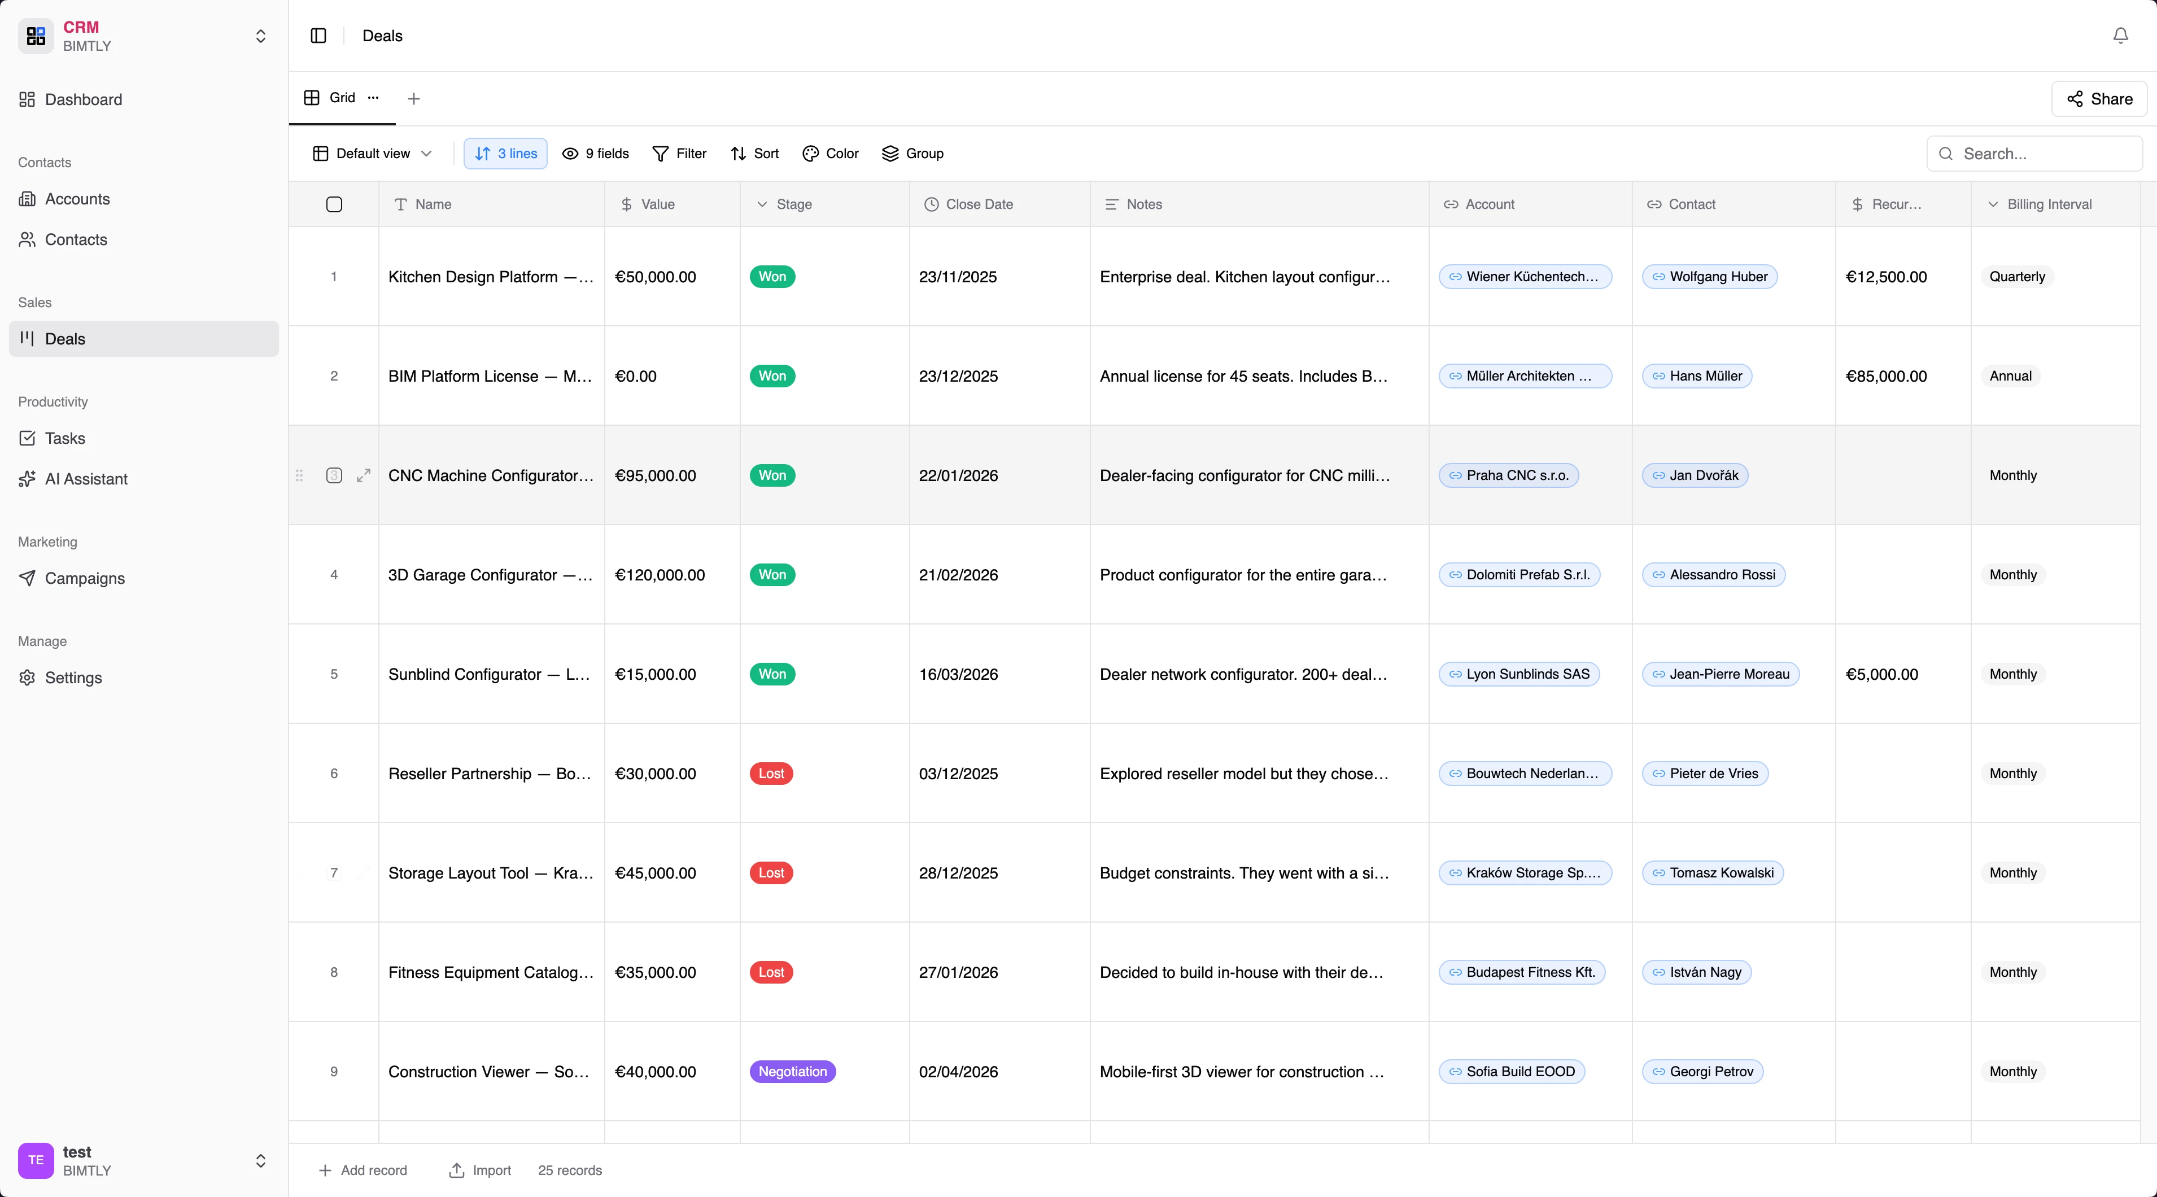Viewport: 2157px width, 1197px height.
Task: Select Campaigns under Marketing
Action: [84, 578]
